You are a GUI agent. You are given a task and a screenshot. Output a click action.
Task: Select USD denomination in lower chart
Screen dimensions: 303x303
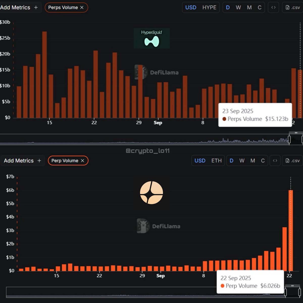pyautogui.click(x=200, y=161)
